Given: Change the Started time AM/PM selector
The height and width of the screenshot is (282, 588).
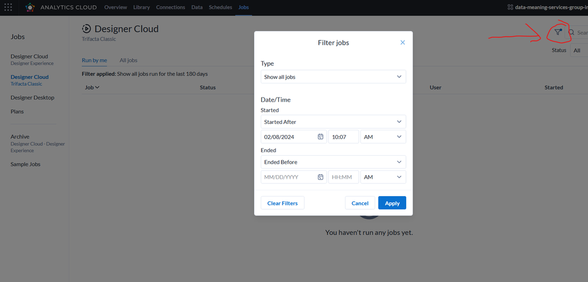Looking at the screenshot, I should 383,137.
